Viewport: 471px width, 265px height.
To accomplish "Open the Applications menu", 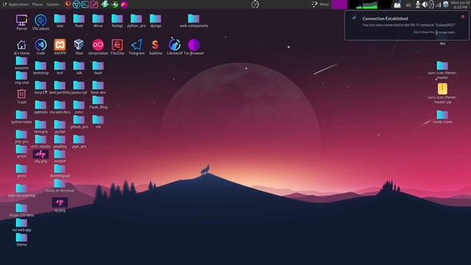I will click(15, 4).
